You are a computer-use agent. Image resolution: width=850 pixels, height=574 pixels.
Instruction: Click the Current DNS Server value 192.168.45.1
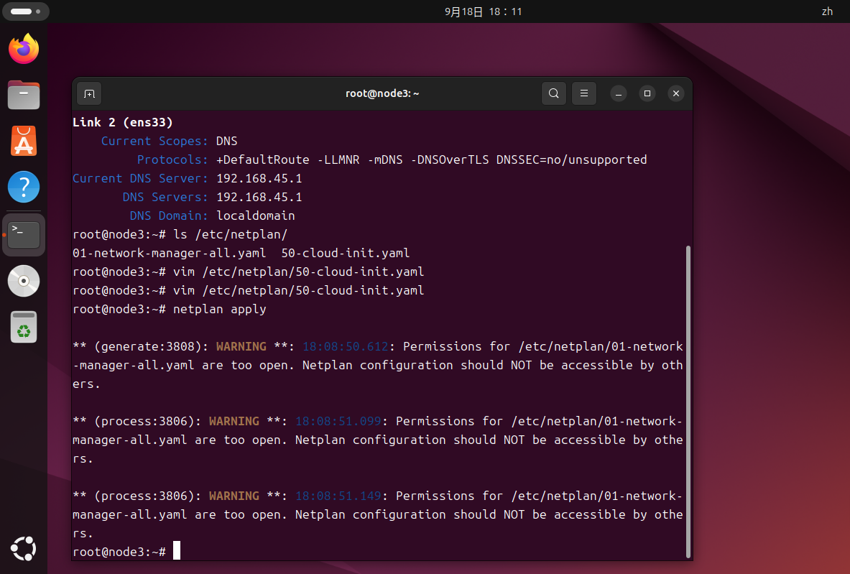pyautogui.click(x=259, y=178)
